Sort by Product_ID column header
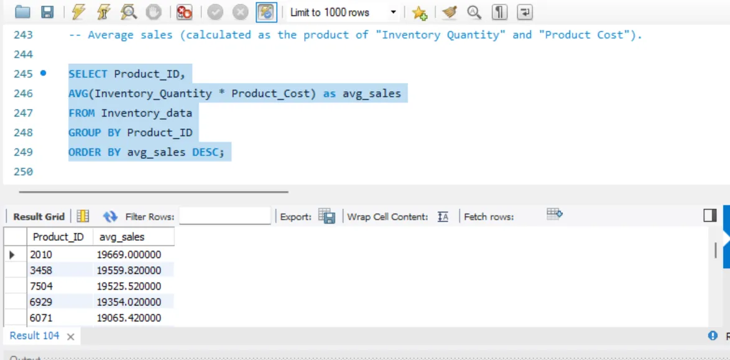 click(58, 237)
